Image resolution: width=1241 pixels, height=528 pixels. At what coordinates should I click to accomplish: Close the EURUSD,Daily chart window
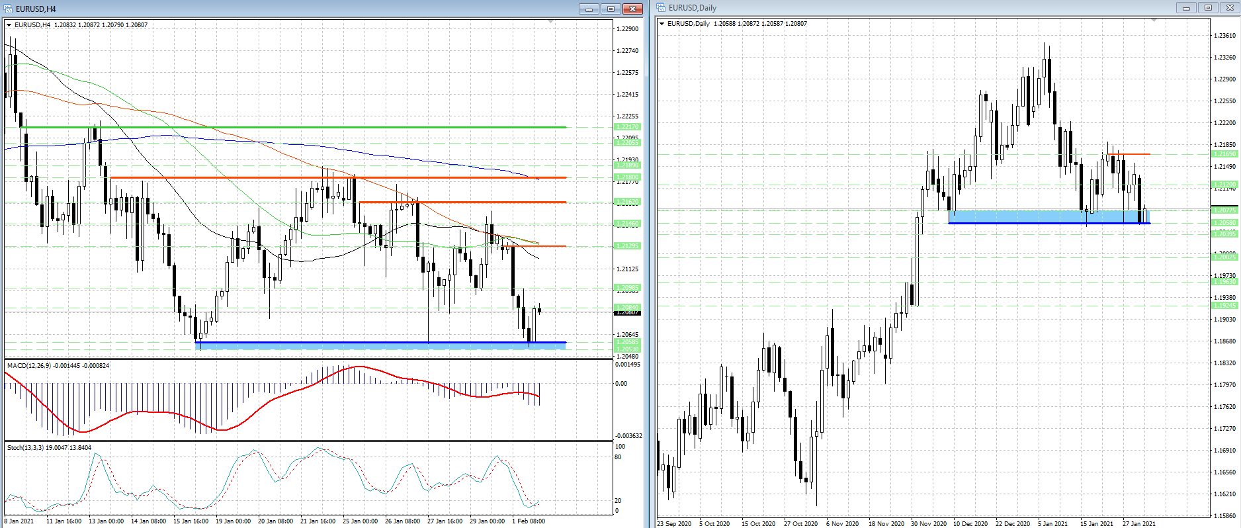(1230, 8)
